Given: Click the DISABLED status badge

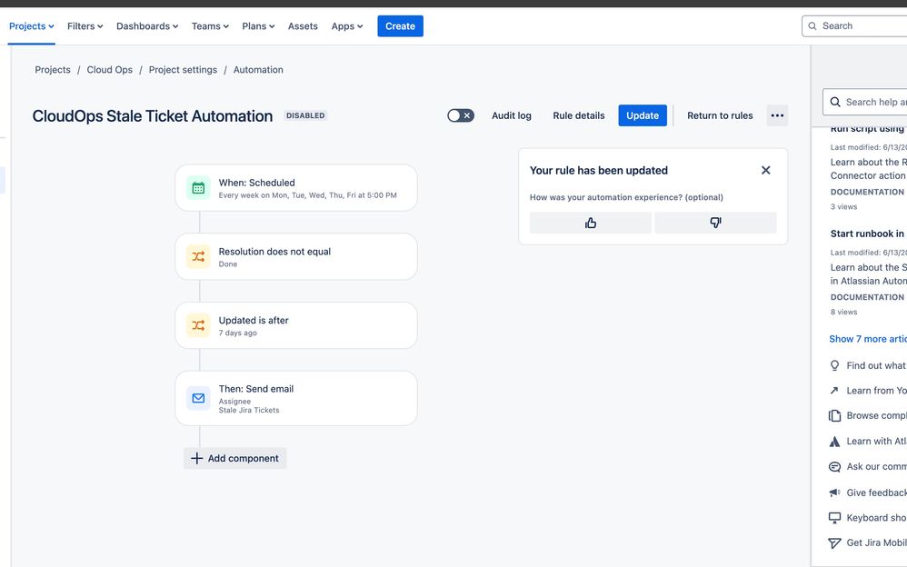Looking at the screenshot, I should [x=305, y=115].
